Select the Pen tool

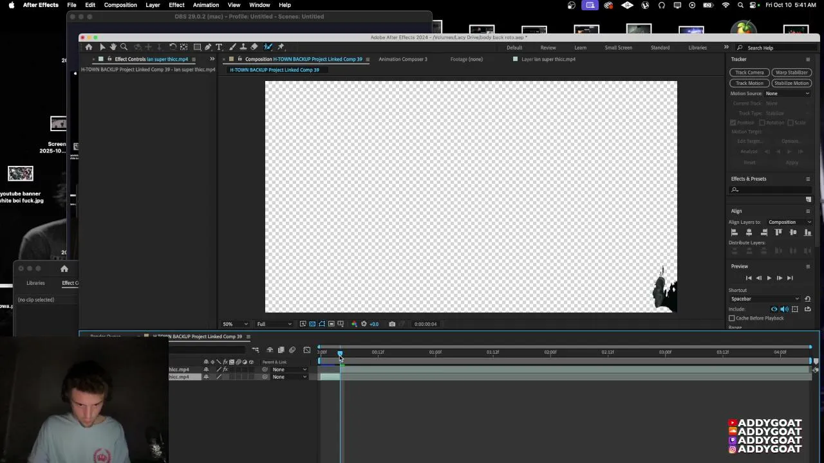[x=208, y=47]
